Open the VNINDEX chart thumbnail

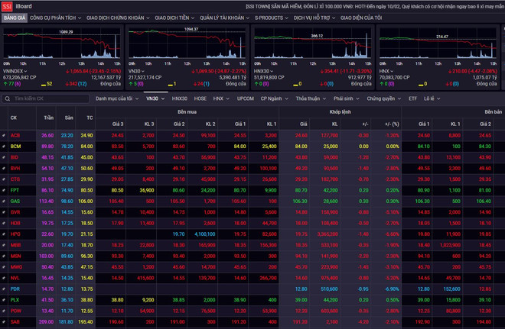tap(61, 50)
